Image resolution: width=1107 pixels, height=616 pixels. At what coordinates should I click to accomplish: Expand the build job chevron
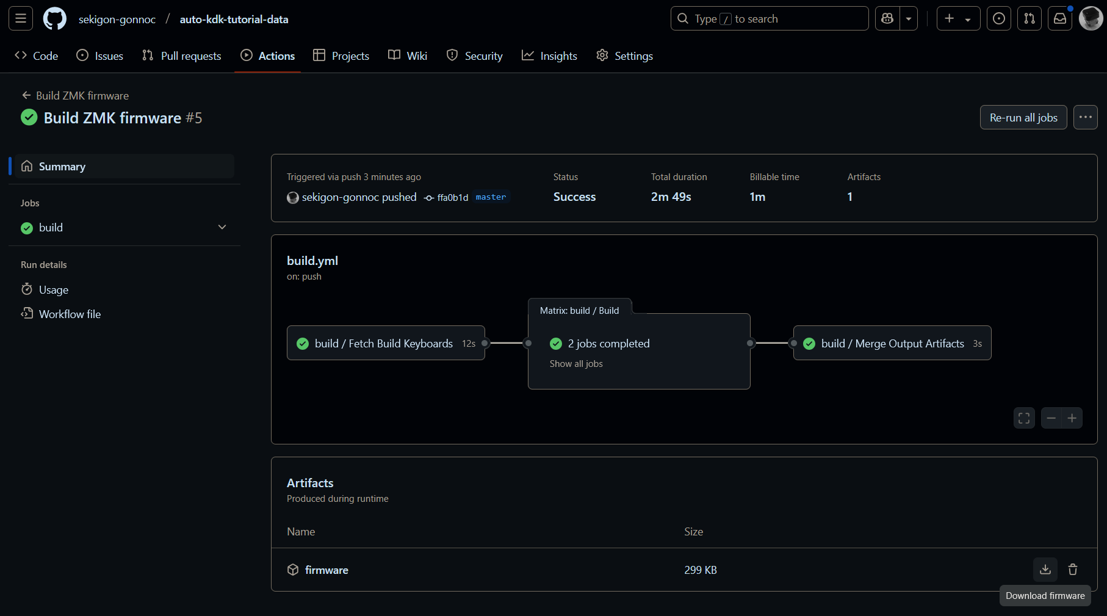pos(222,227)
